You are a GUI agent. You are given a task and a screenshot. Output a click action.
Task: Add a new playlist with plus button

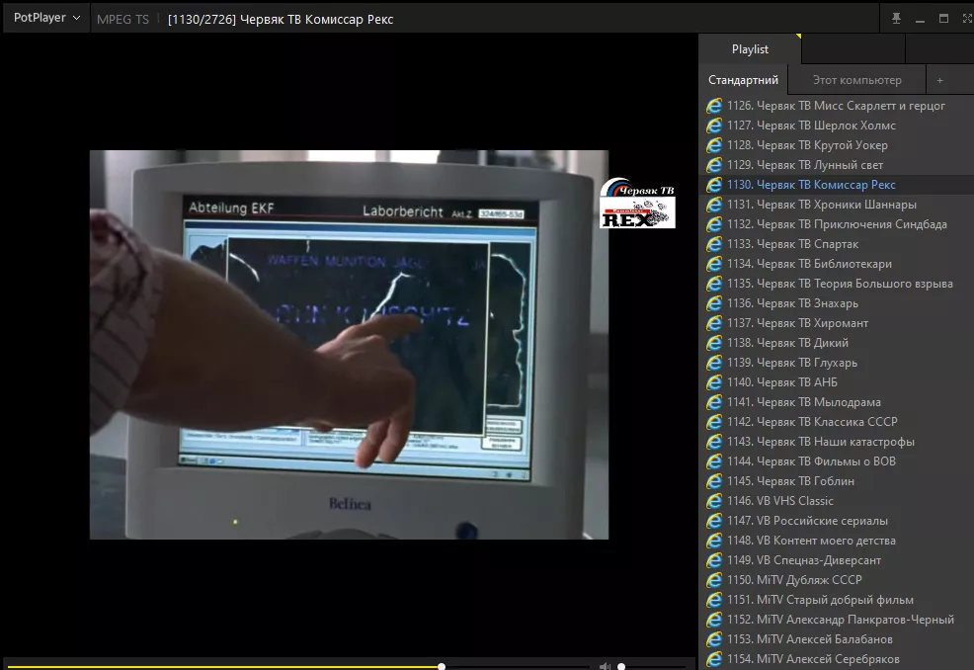click(x=939, y=80)
